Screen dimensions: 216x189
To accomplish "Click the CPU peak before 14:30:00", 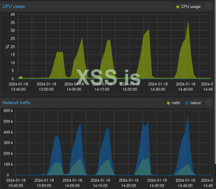I will [149, 29].
